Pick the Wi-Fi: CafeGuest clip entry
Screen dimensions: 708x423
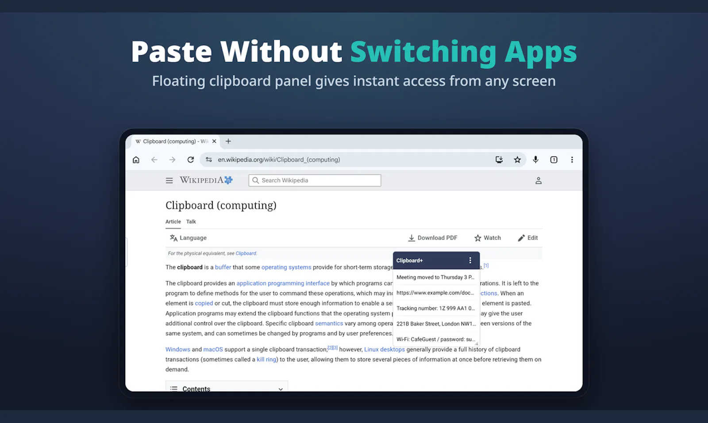tap(436, 339)
